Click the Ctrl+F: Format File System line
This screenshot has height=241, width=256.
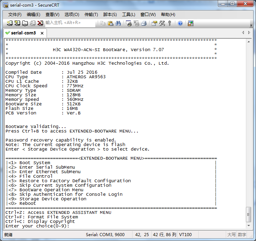[42, 217]
